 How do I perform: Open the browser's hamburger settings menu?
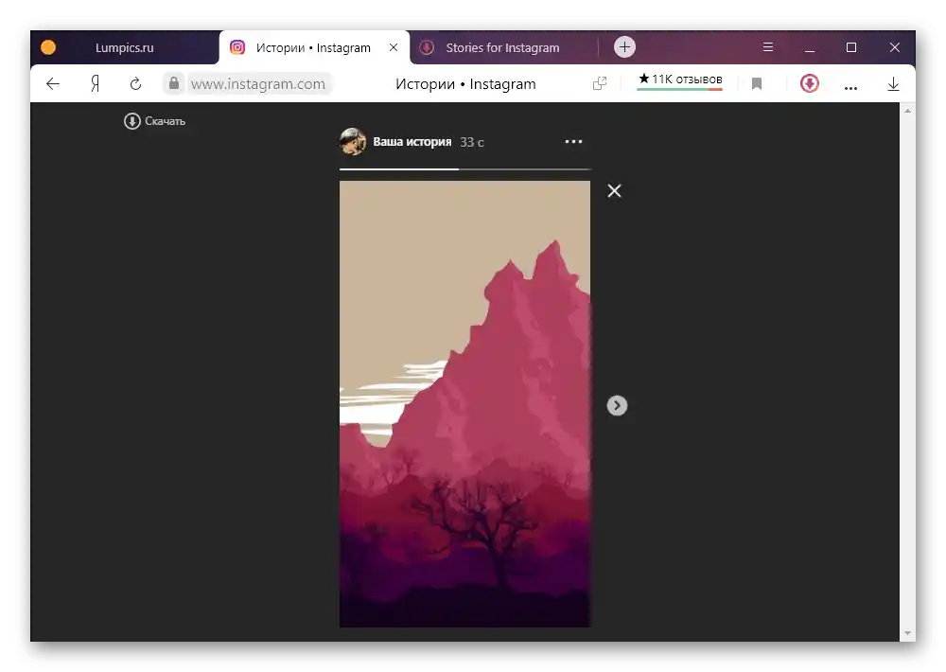click(767, 46)
